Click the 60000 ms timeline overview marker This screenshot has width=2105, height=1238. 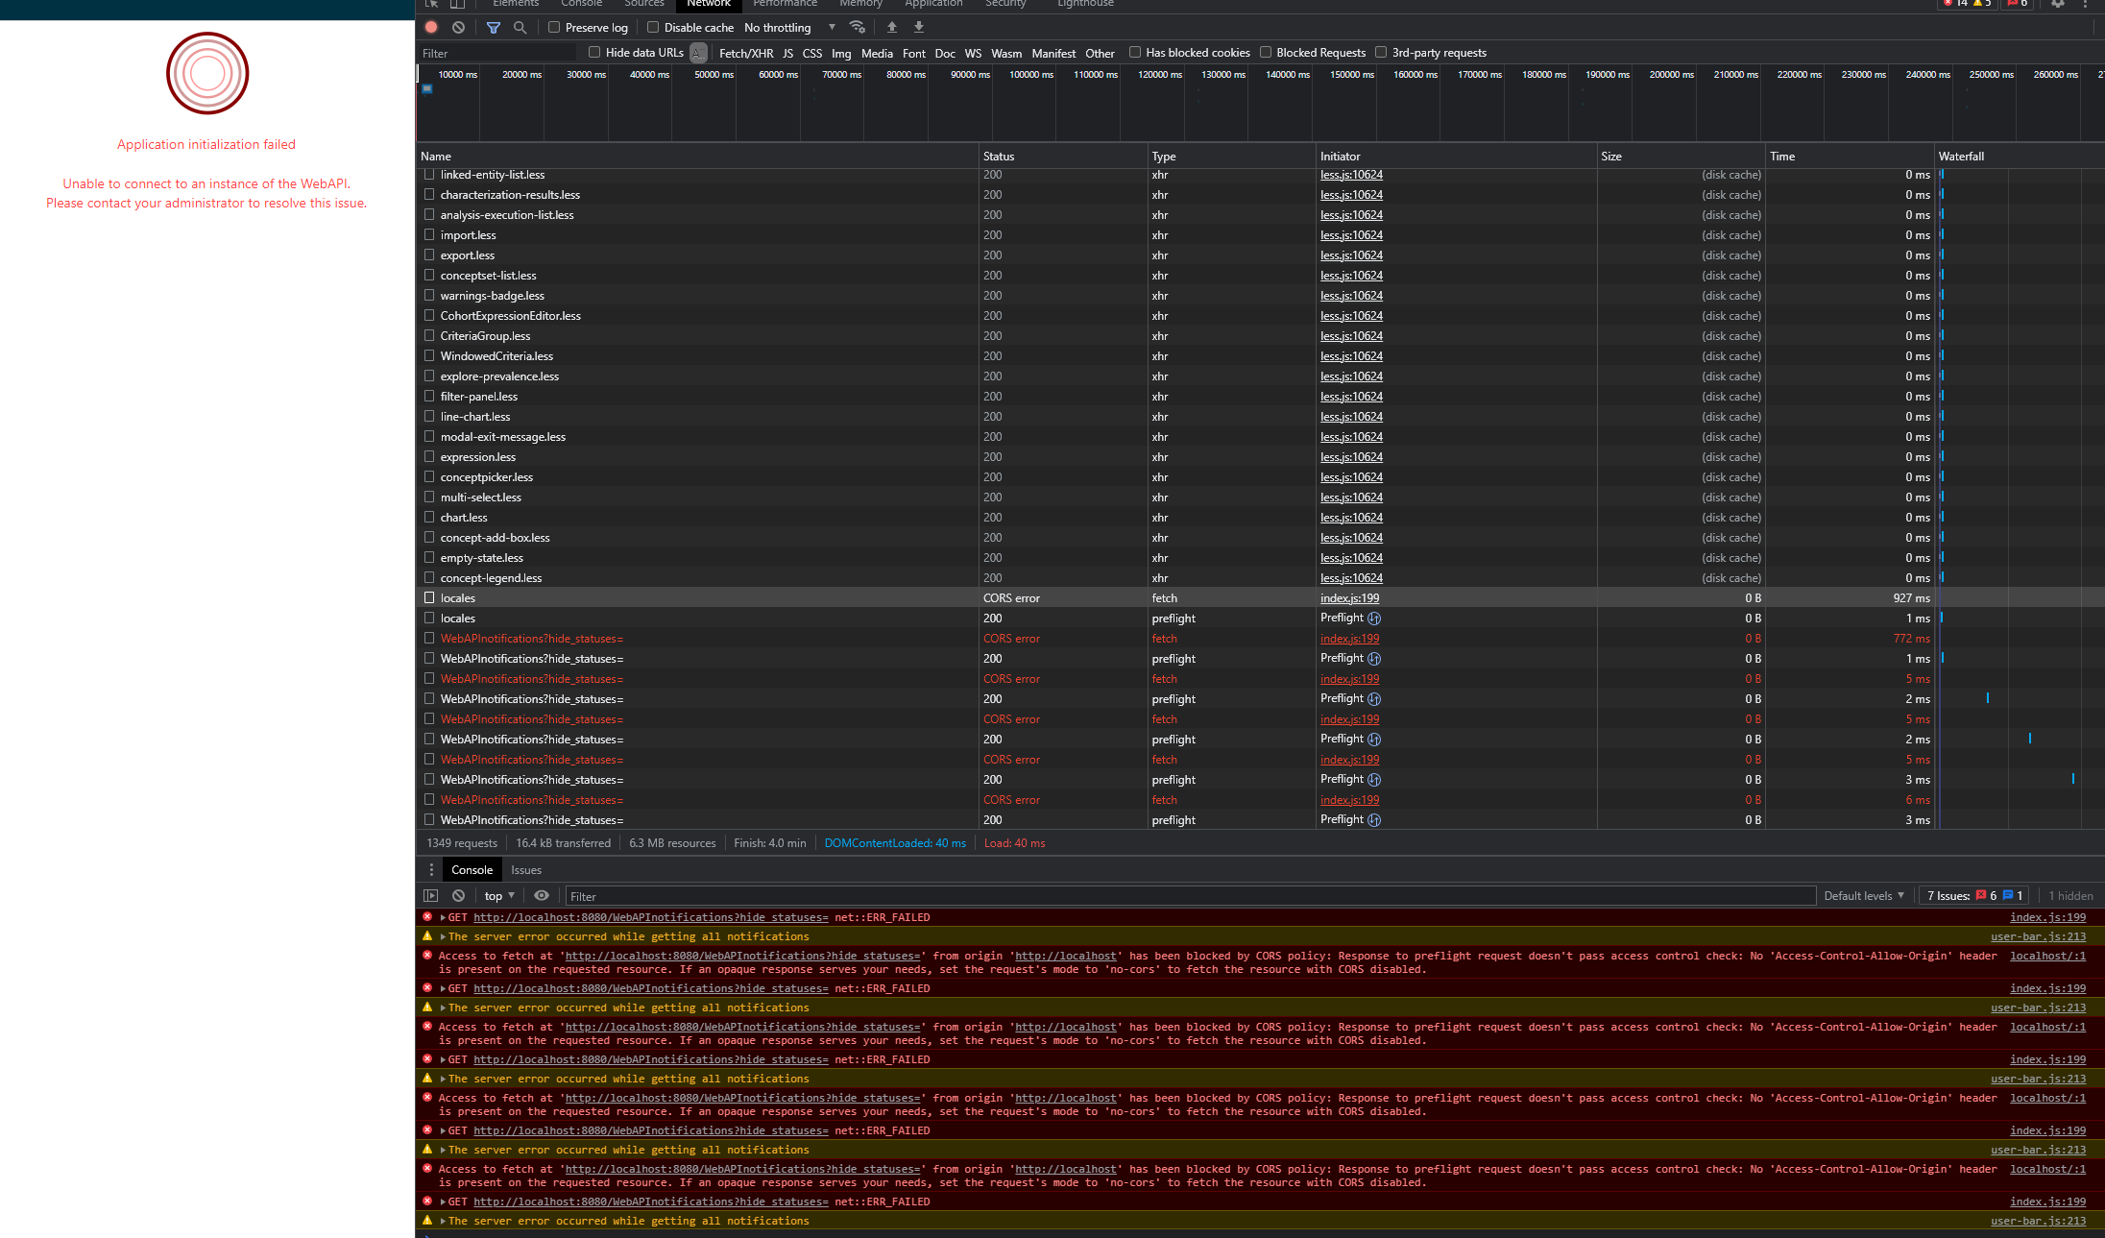coord(778,75)
